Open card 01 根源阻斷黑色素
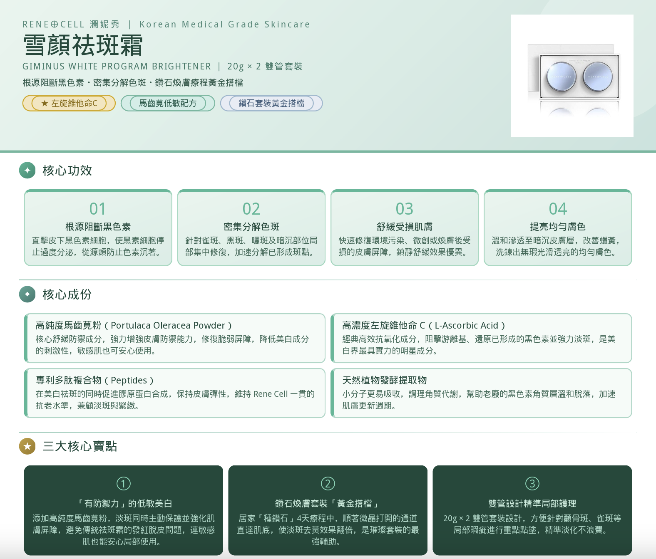This screenshot has width=656, height=559. click(x=98, y=228)
